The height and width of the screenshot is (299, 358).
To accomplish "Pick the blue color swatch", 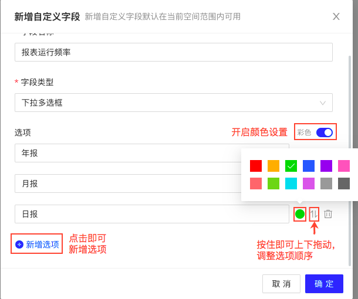I will click(x=309, y=166).
